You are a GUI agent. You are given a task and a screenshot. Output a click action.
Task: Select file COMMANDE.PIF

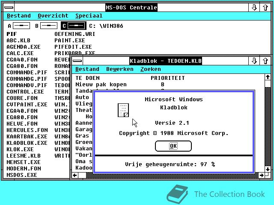click(x=27, y=73)
